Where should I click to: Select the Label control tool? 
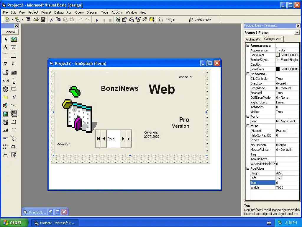coord(6,48)
